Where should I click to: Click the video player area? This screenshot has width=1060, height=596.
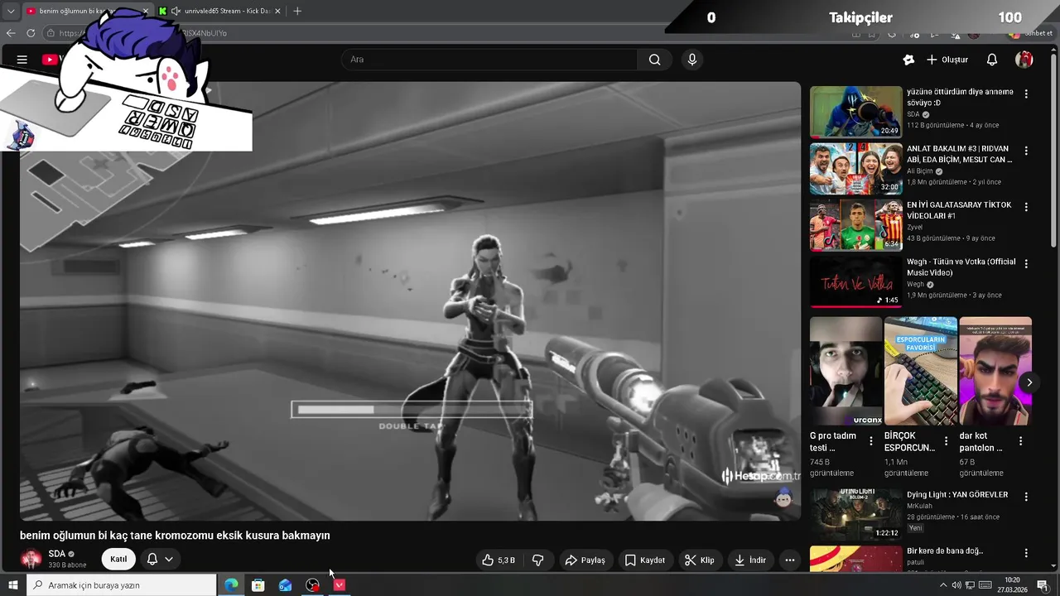[410, 301]
